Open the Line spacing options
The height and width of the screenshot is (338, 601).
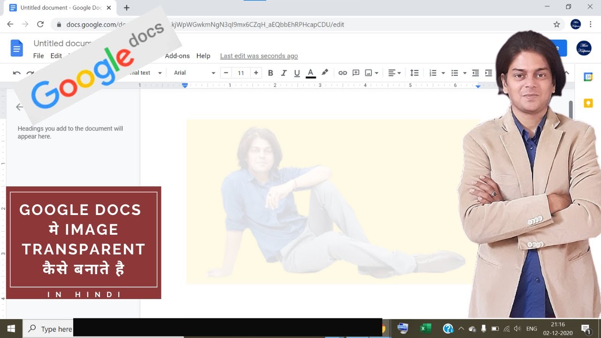pos(414,73)
